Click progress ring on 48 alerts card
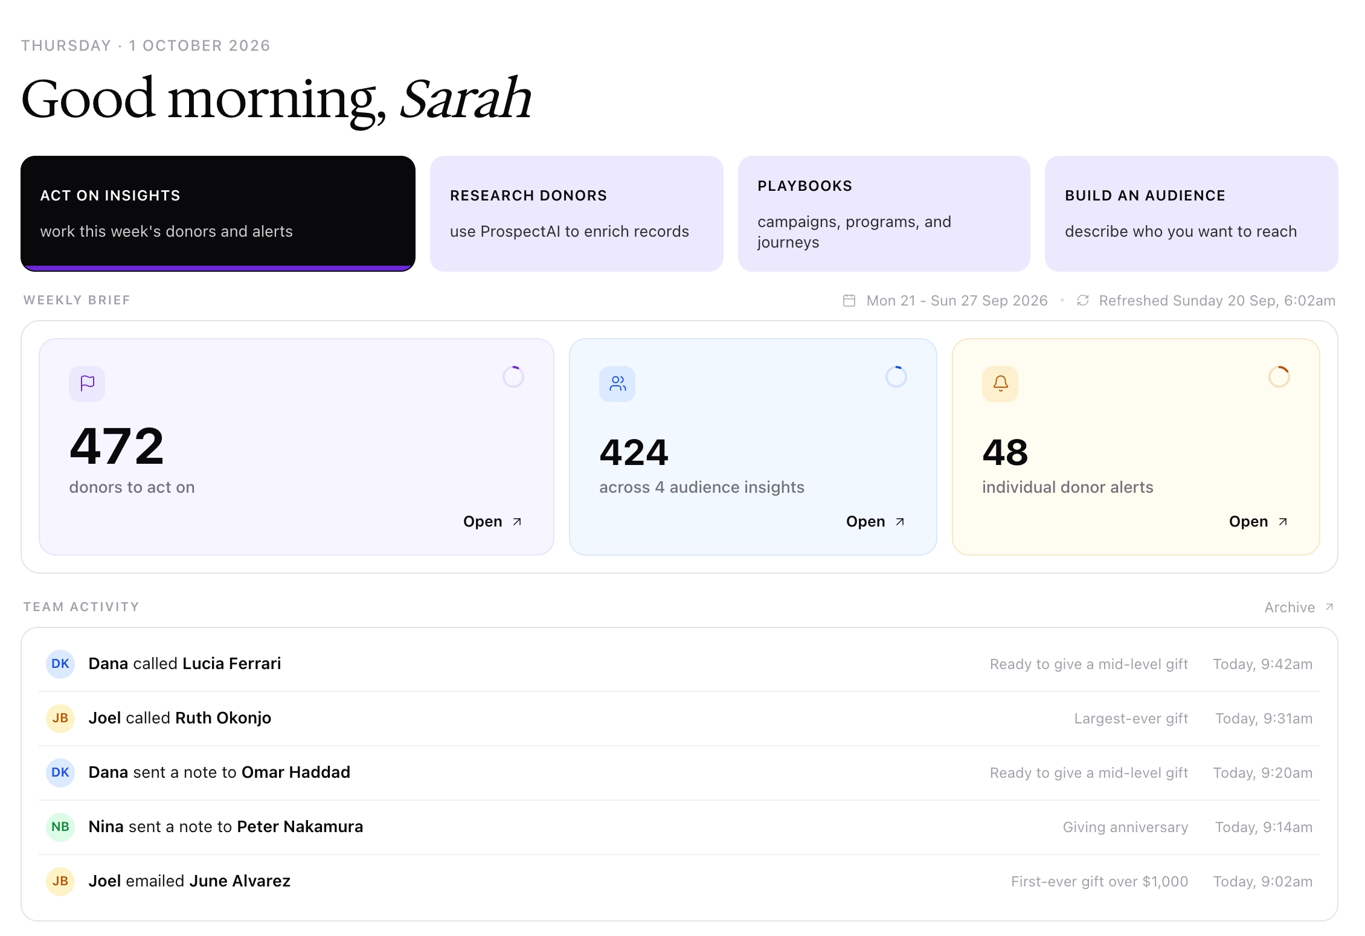The image size is (1365, 936). pos(1279,377)
